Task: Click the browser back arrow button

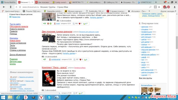Action: pos(4,7)
